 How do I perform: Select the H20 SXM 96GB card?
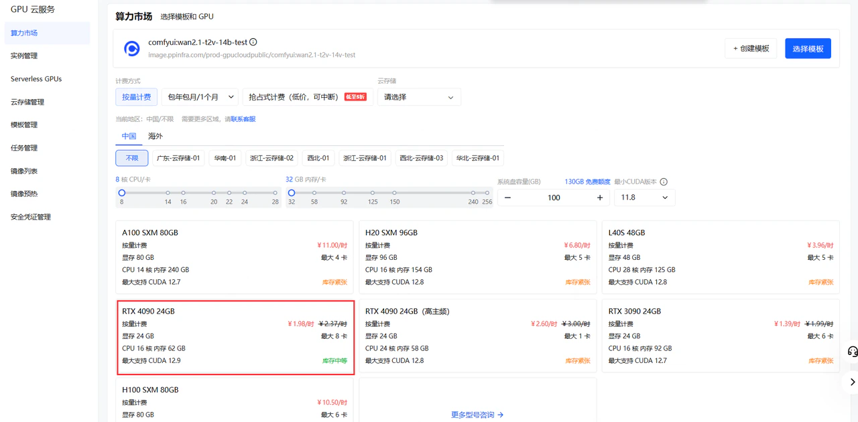tap(477, 257)
